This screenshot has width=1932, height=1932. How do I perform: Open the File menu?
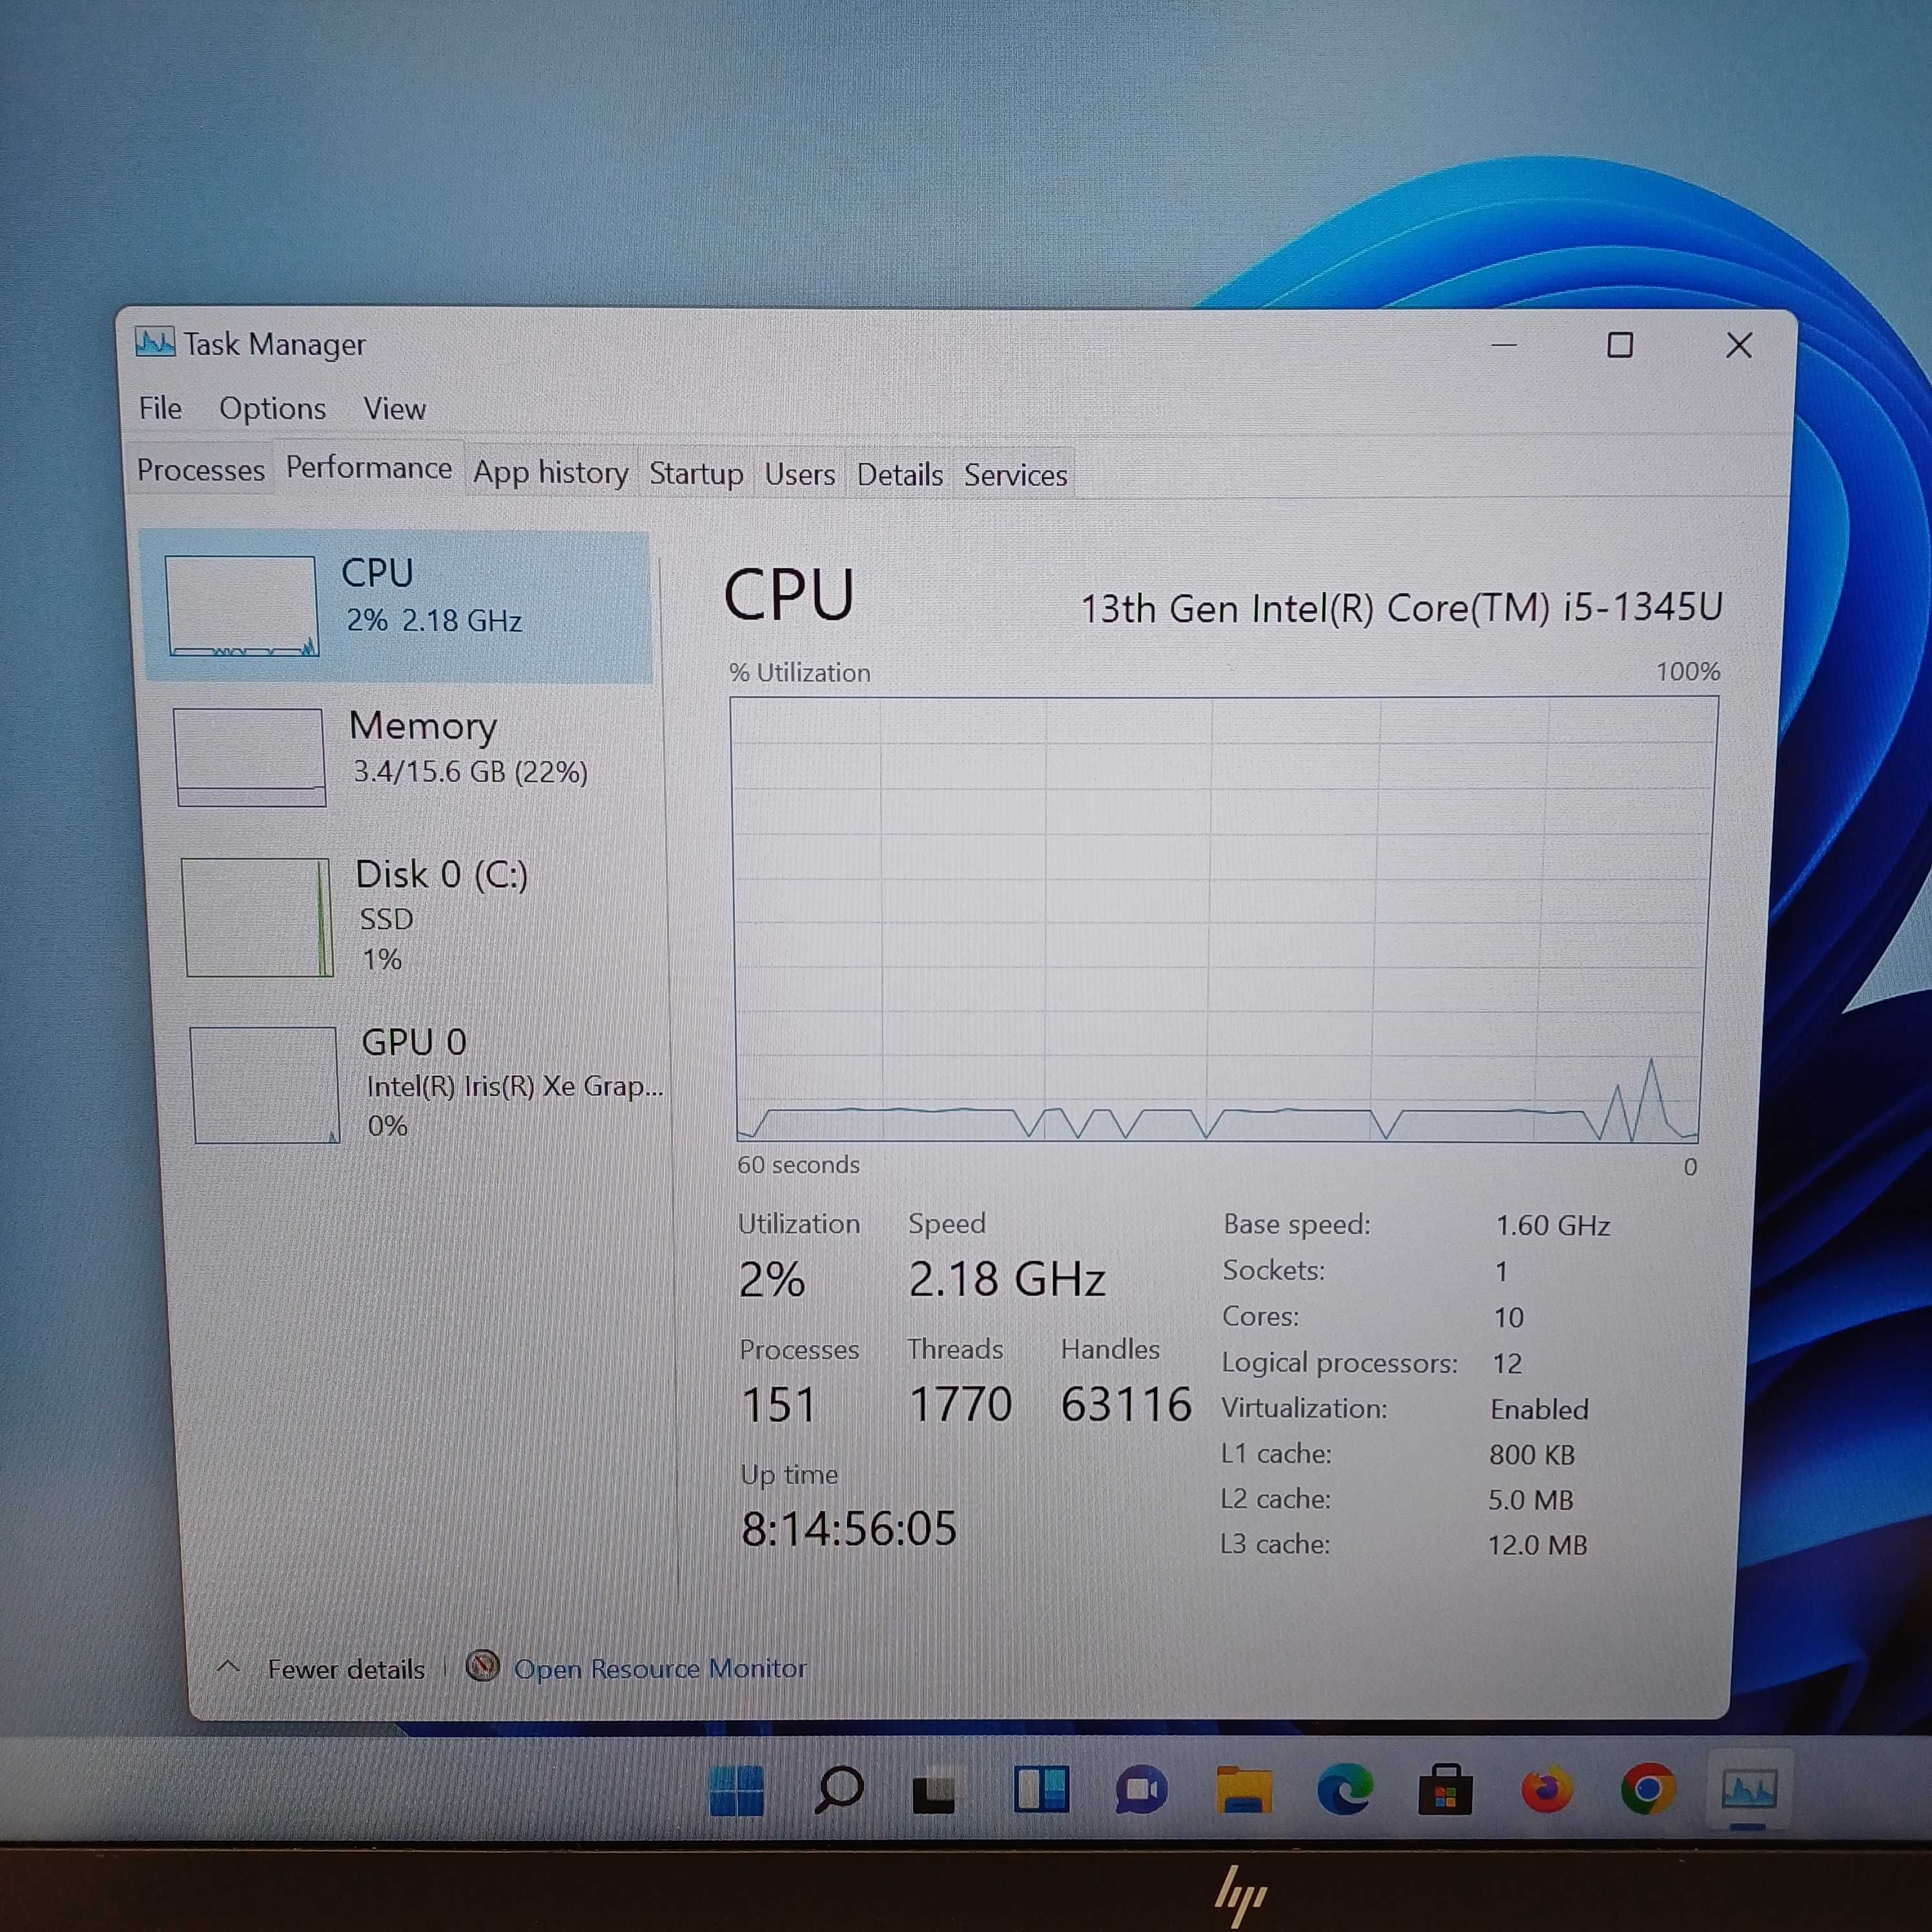[x=160, y=408]
